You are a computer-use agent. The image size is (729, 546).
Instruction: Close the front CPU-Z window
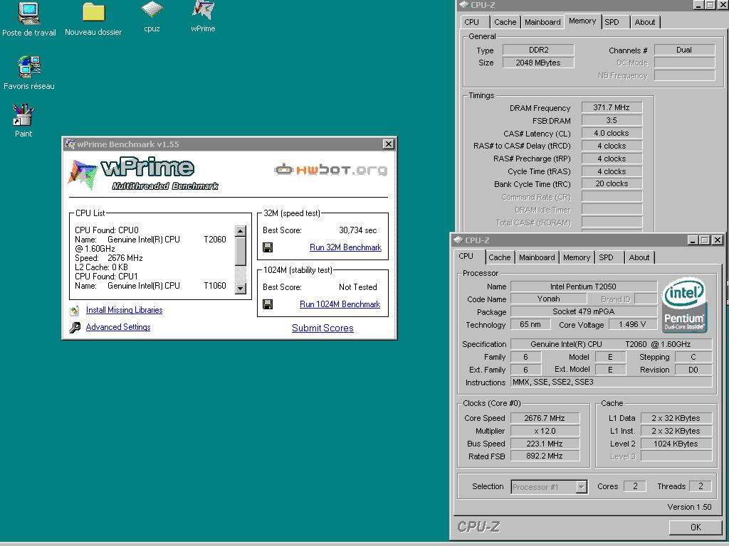(x=718, y=240)
